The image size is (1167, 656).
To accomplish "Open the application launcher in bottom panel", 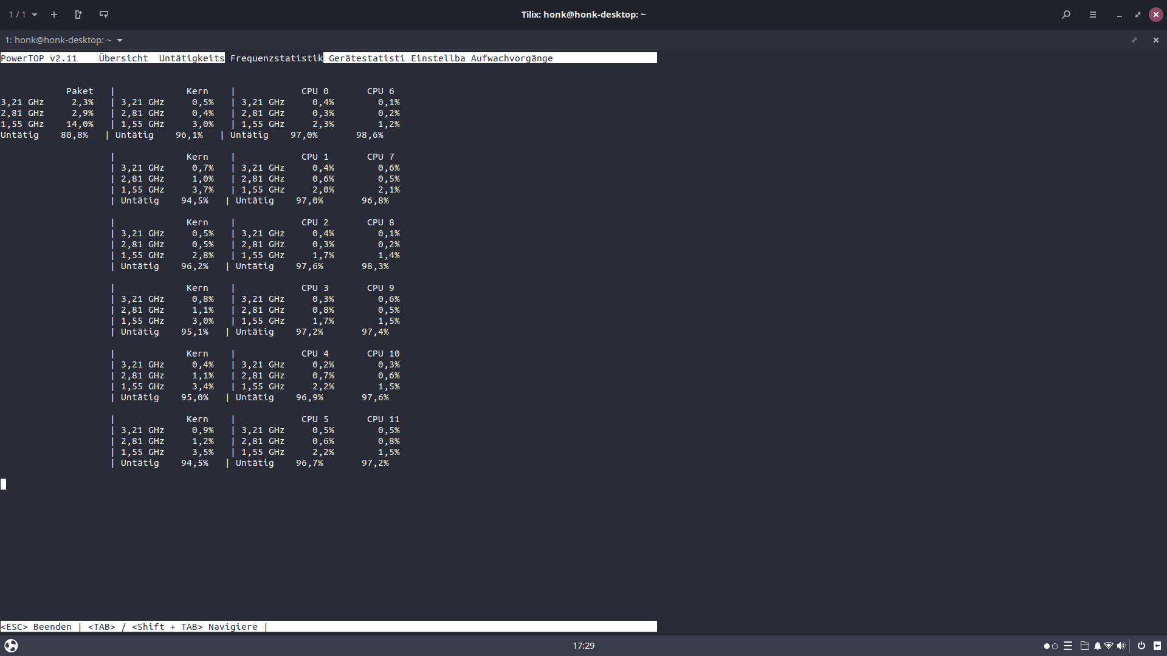I will coord(11,646).
